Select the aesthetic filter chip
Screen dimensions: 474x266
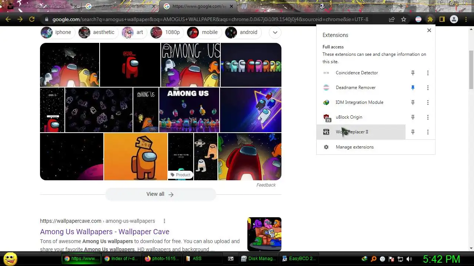click(98, 32)
